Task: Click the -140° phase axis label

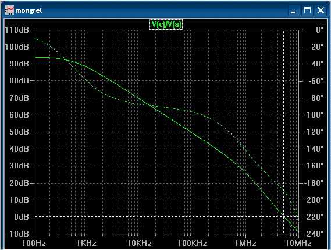Action: (314, 149)
